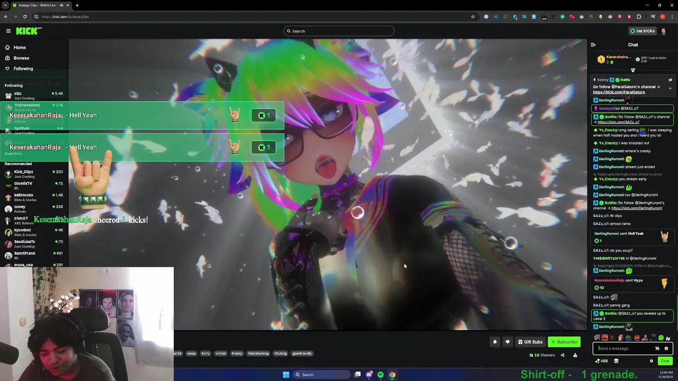Open the chat shop icon

point(616,361)
